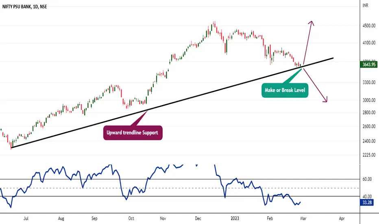Click the upward purple arrow head
Screen dimensions: 379x224
[x=311, y=23]
